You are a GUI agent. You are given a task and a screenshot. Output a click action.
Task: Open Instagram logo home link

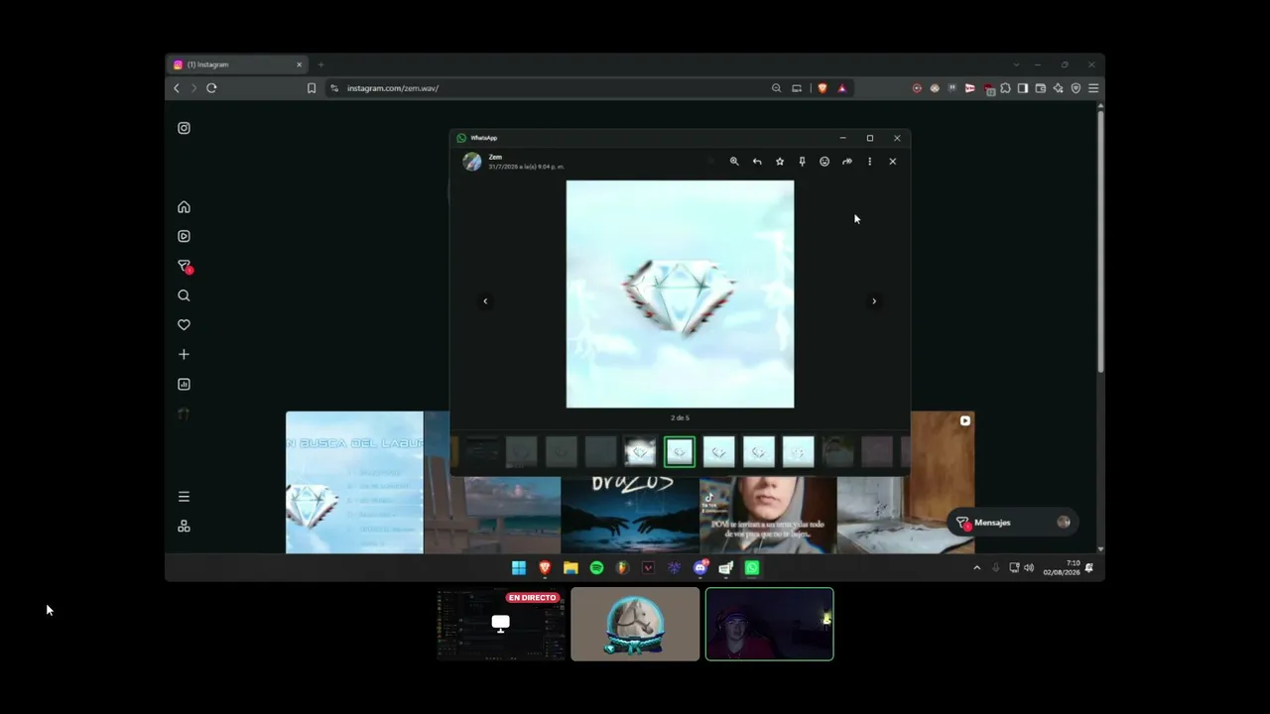click(184, 128)
